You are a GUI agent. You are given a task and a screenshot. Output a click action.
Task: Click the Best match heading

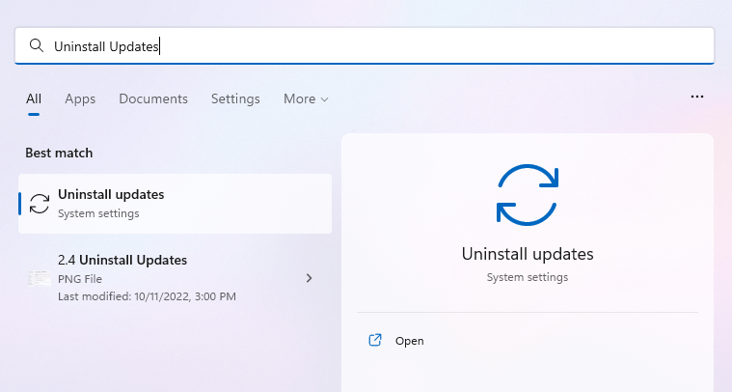59,153
